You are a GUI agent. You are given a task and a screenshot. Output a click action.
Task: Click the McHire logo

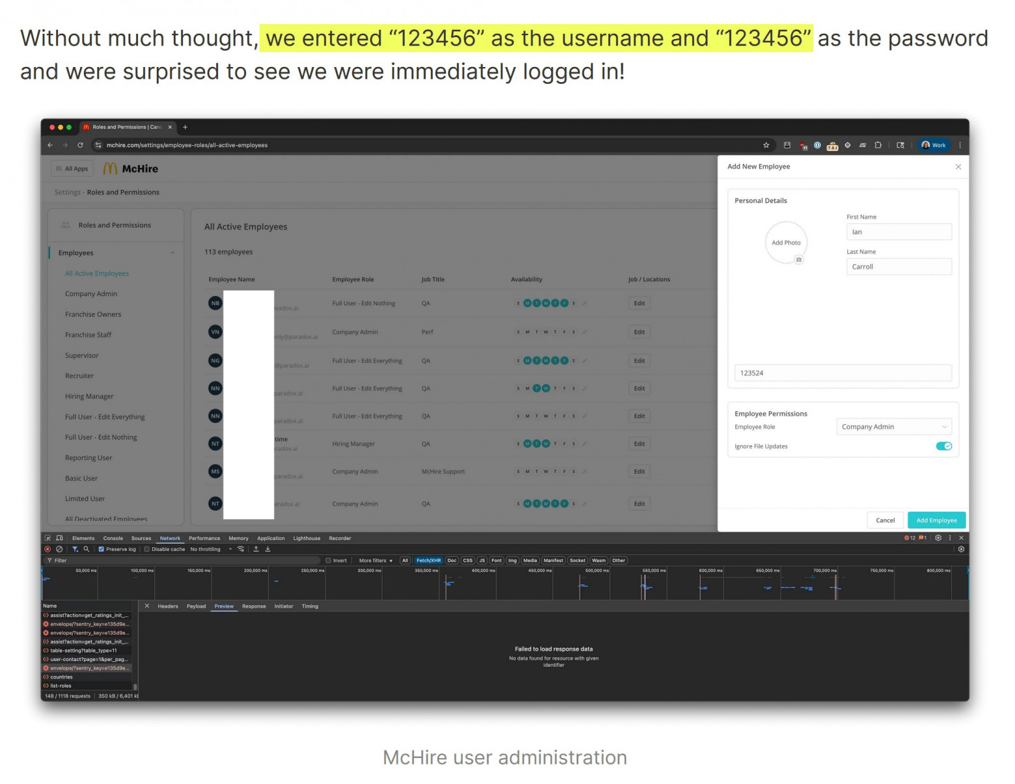click(131, 169)
